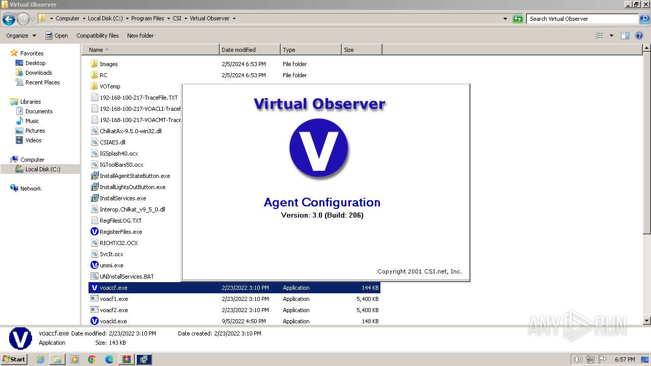
Task: Expand the Program Files breadcrumb arrow
Action: (x=168, y=19)
